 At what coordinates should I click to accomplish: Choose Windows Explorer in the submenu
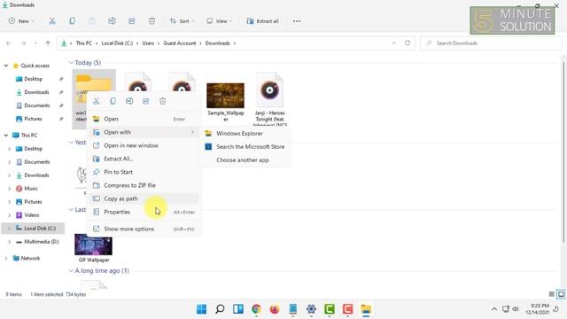pos(245,134)
